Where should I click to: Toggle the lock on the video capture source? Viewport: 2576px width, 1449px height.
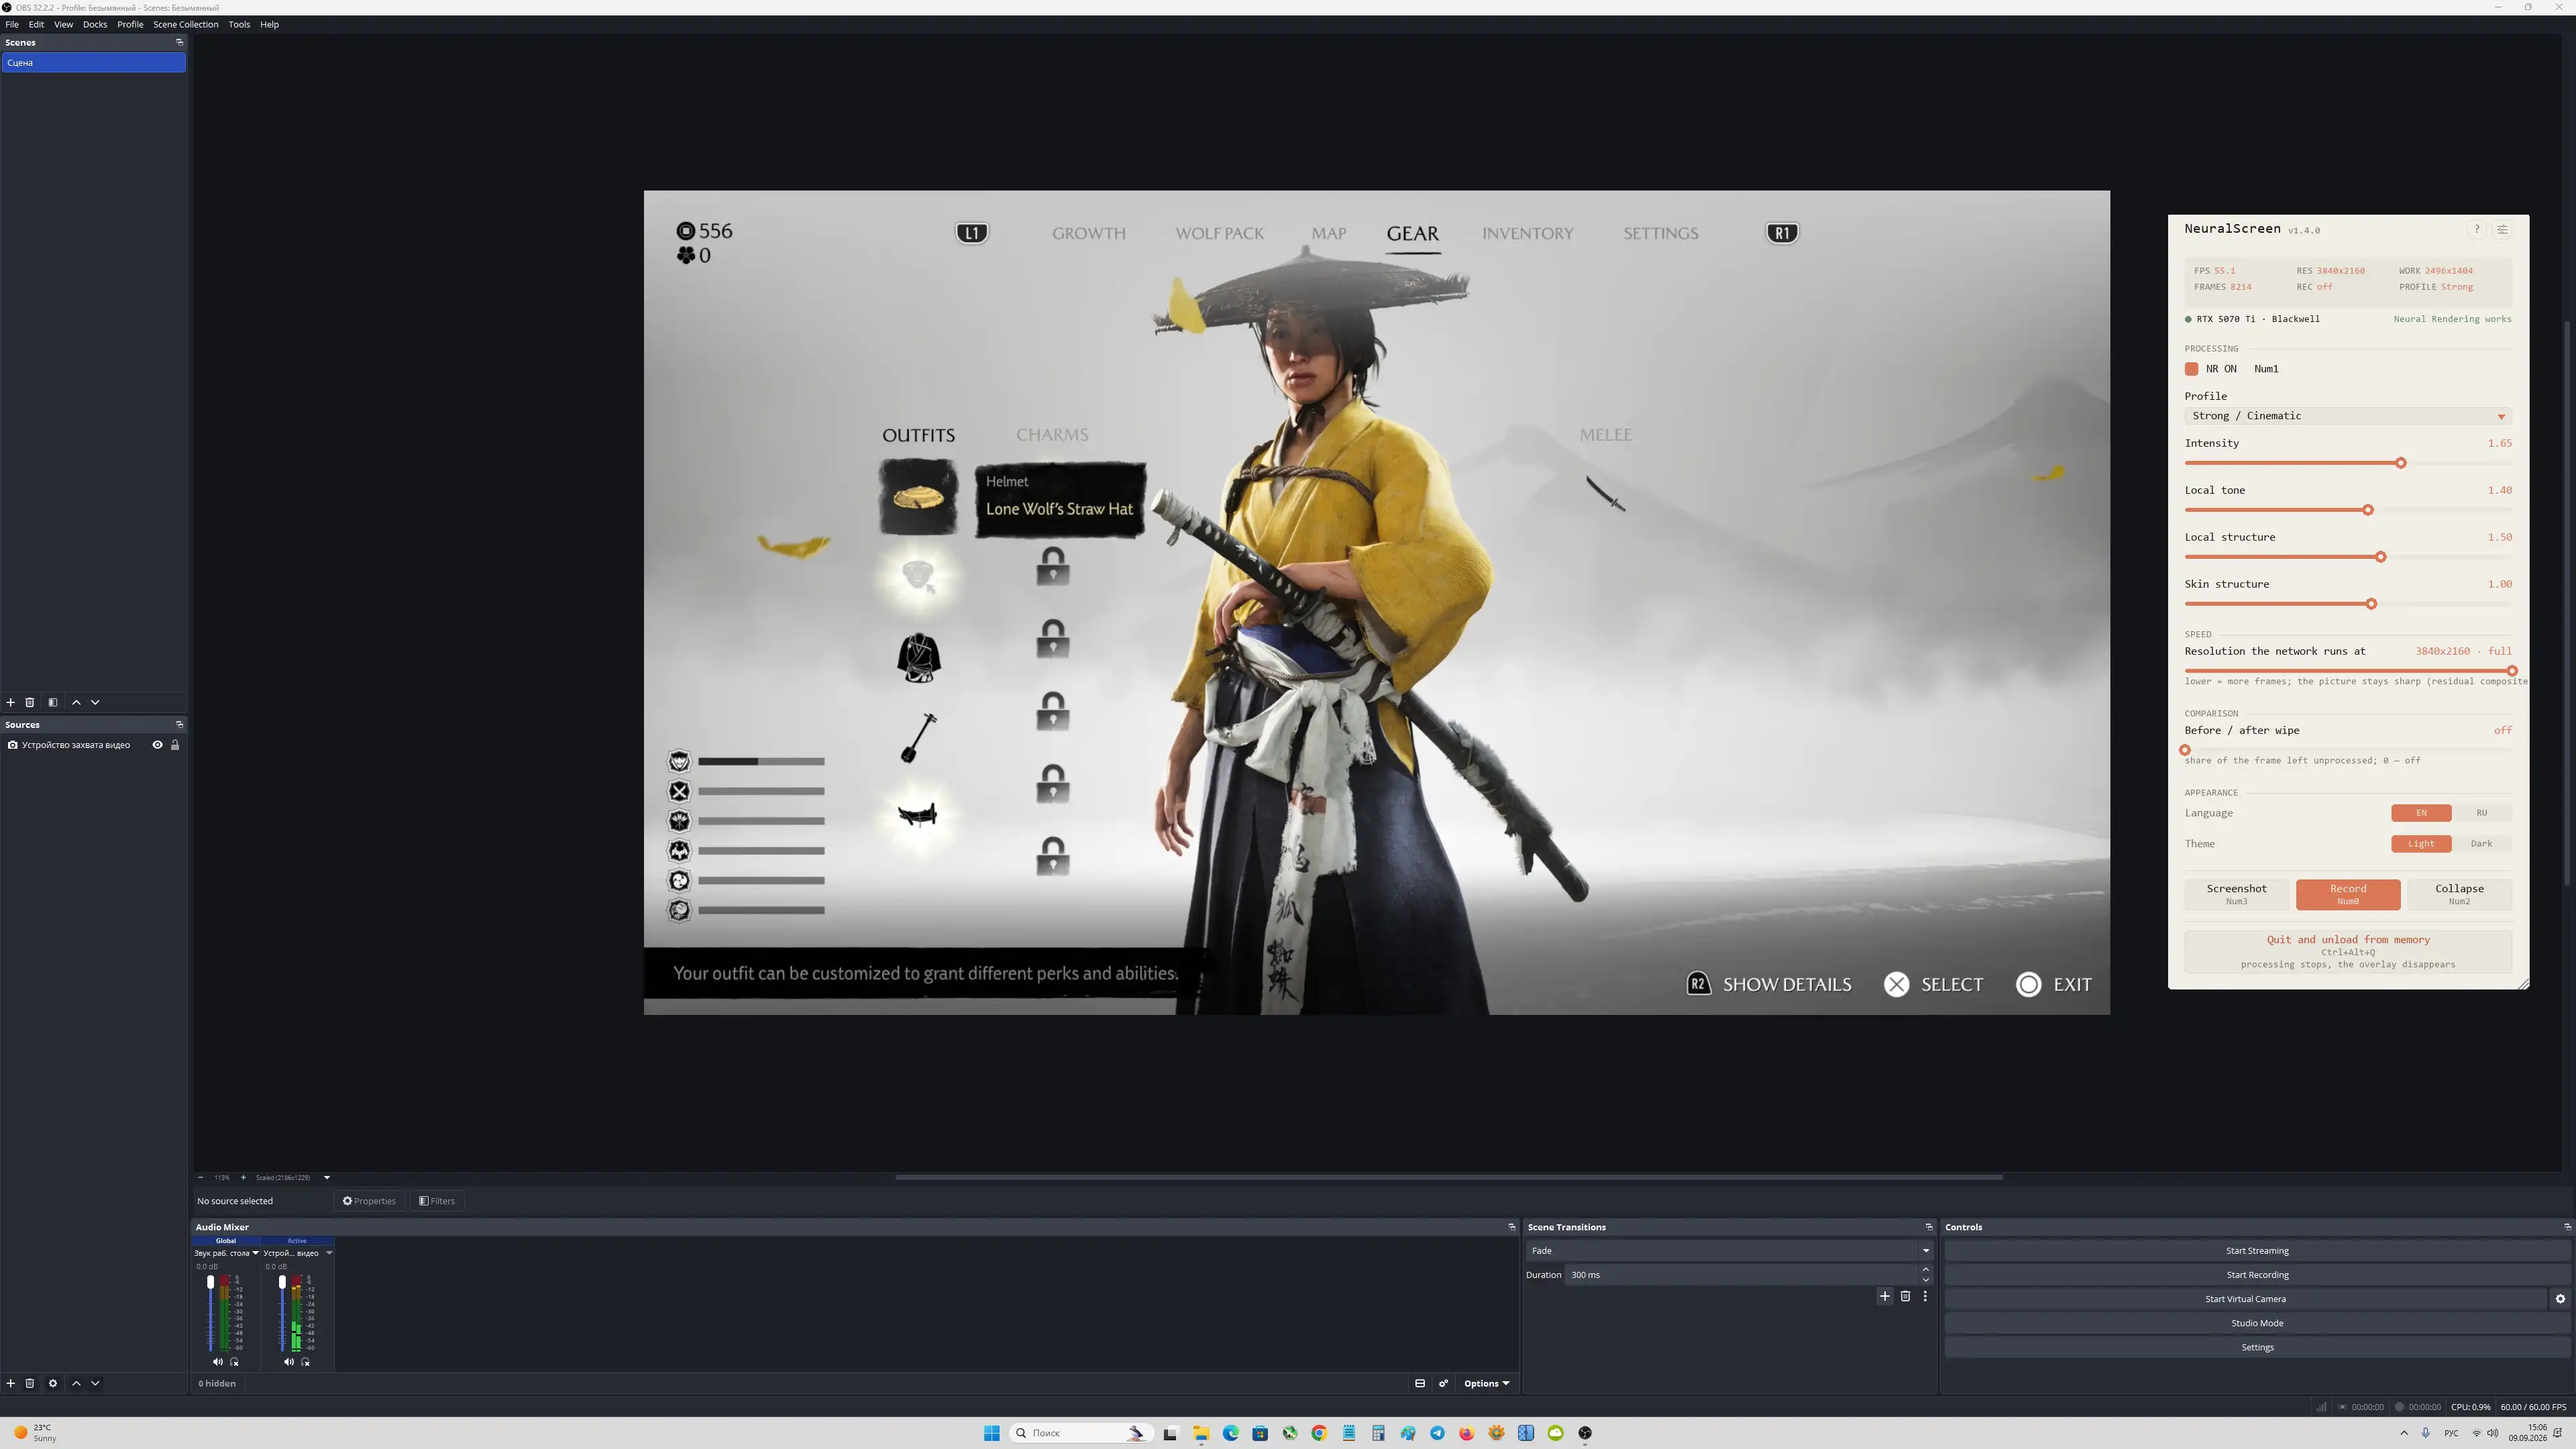pyautogui.click(x=175, y=745)
